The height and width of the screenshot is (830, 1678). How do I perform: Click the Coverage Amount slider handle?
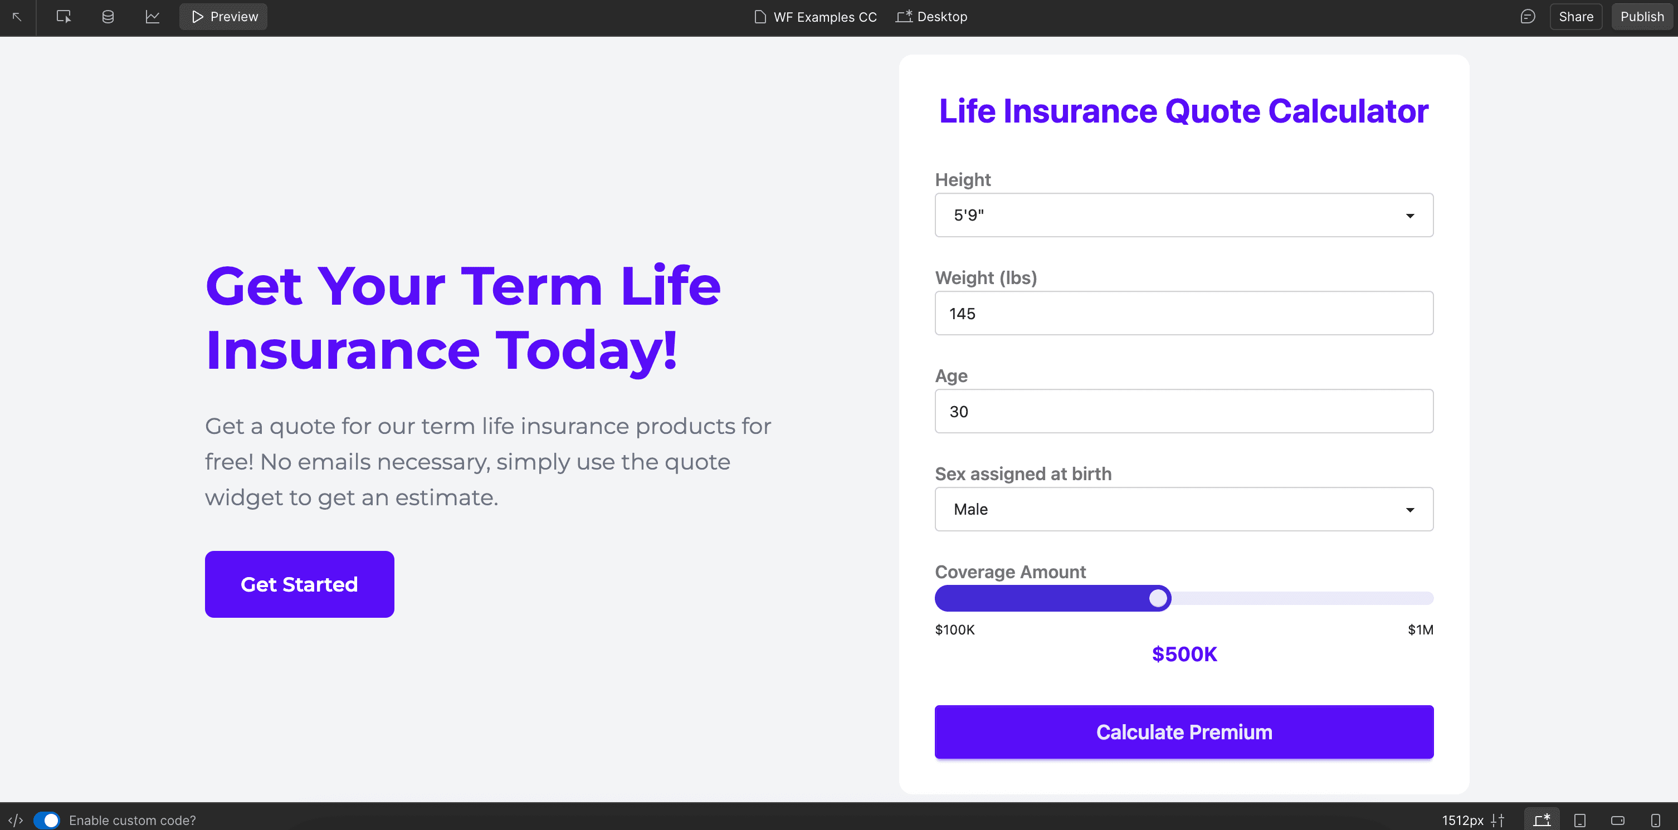point(1158,598)
